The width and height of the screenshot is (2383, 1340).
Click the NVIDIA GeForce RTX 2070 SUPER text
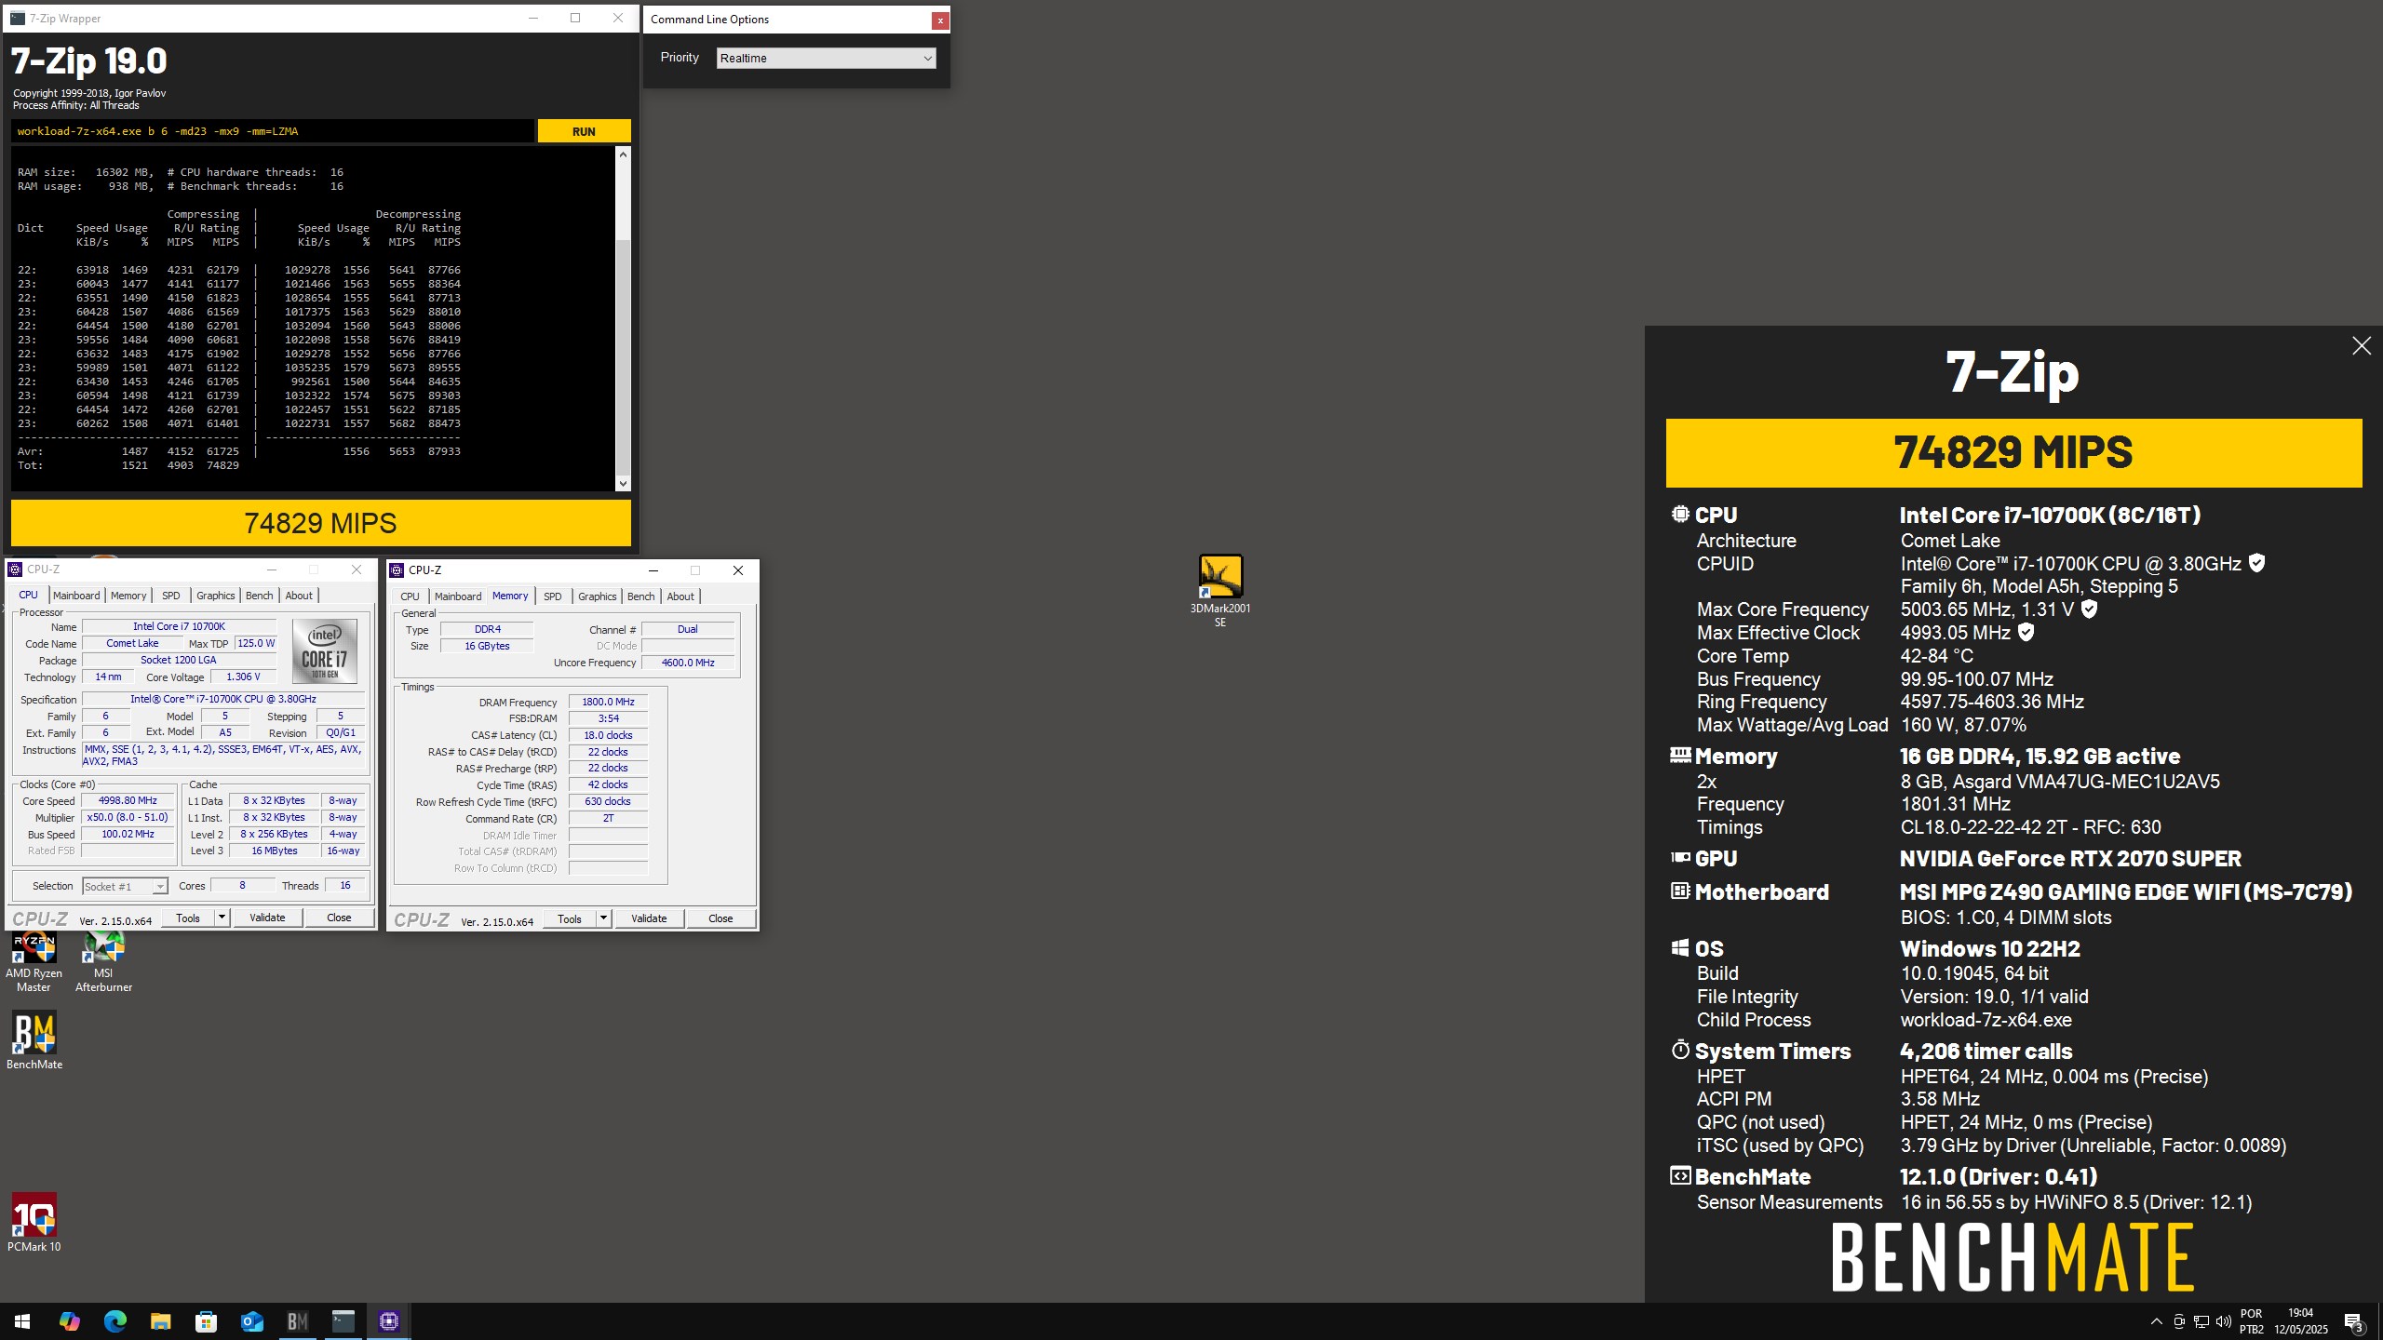(x=2070, y=858)
